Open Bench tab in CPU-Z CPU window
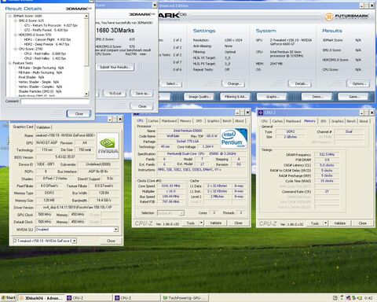This screenshot has width=377, height=302. point(227,121)
